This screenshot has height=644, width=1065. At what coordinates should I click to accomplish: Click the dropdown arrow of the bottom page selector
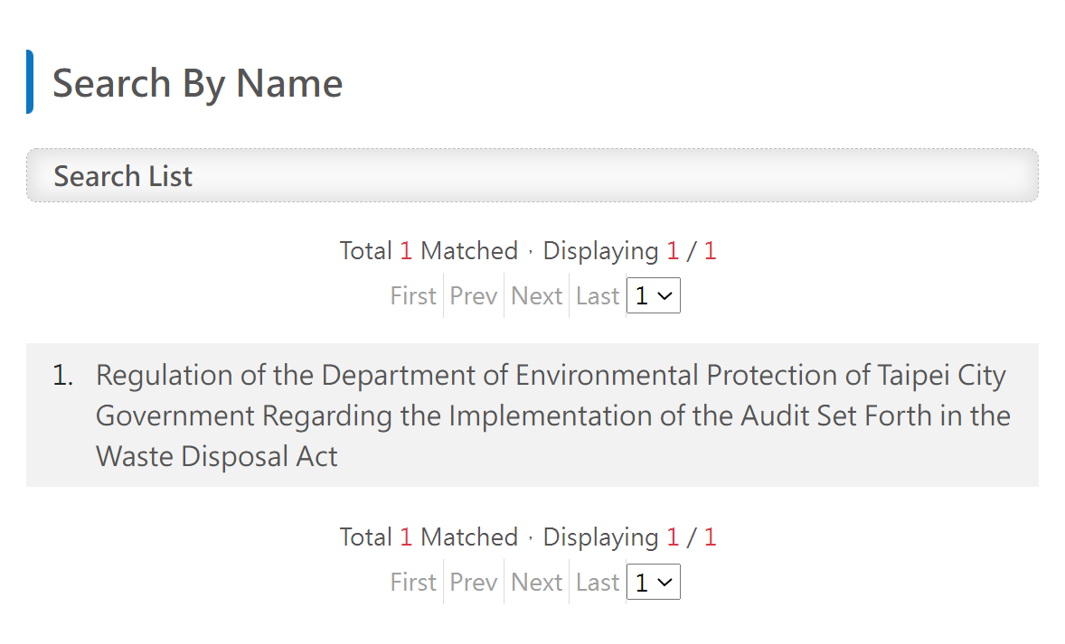[x=667, y=582]
